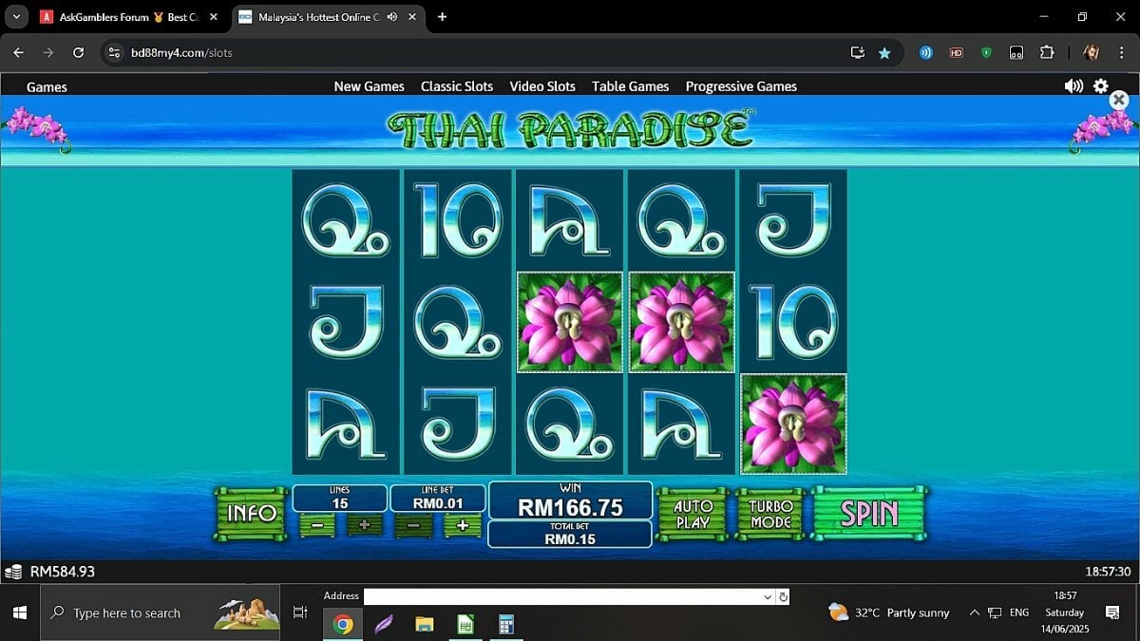Open the blue circular extension icon
The image size is (1140, 641).
925,53
